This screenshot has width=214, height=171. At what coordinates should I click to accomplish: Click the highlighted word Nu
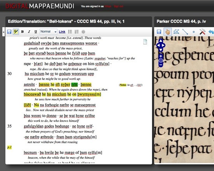pyautogui.click(x=37, y=105)
